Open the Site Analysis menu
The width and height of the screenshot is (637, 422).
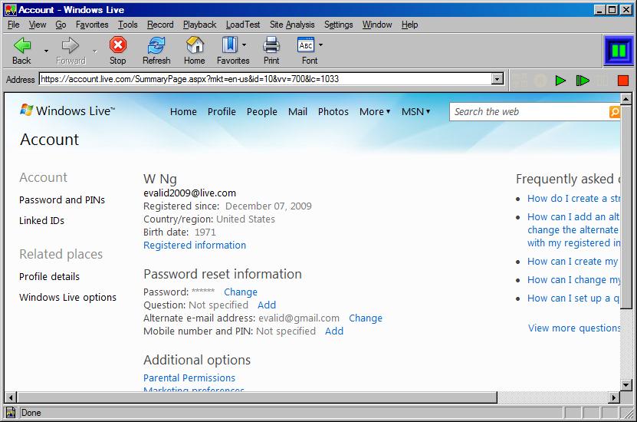pos(292,25)
